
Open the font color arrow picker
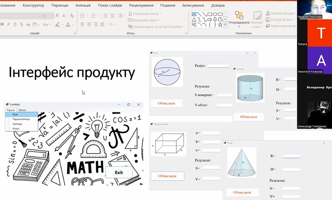pyautogui.click(x=73, y=24)
